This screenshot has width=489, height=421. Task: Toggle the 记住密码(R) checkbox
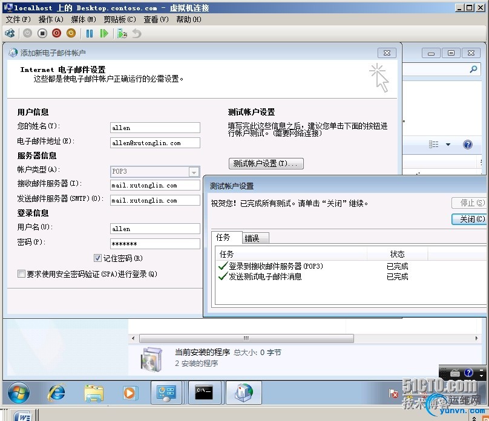(x=97, y=258)
